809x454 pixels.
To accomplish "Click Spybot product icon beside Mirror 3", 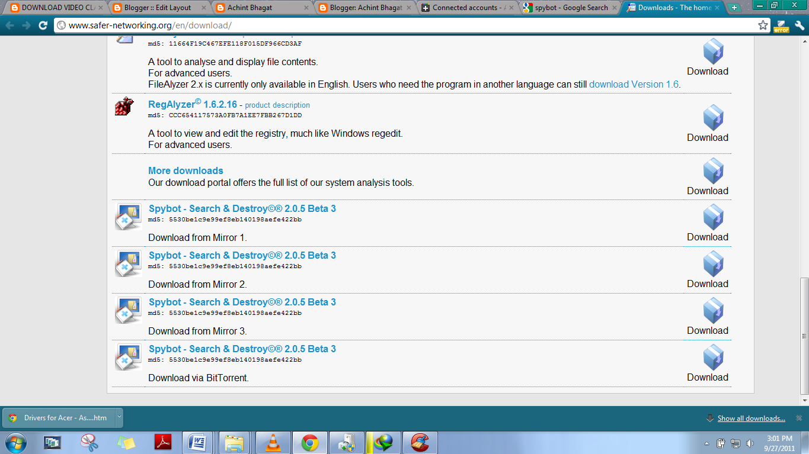I will coord(128,310).
